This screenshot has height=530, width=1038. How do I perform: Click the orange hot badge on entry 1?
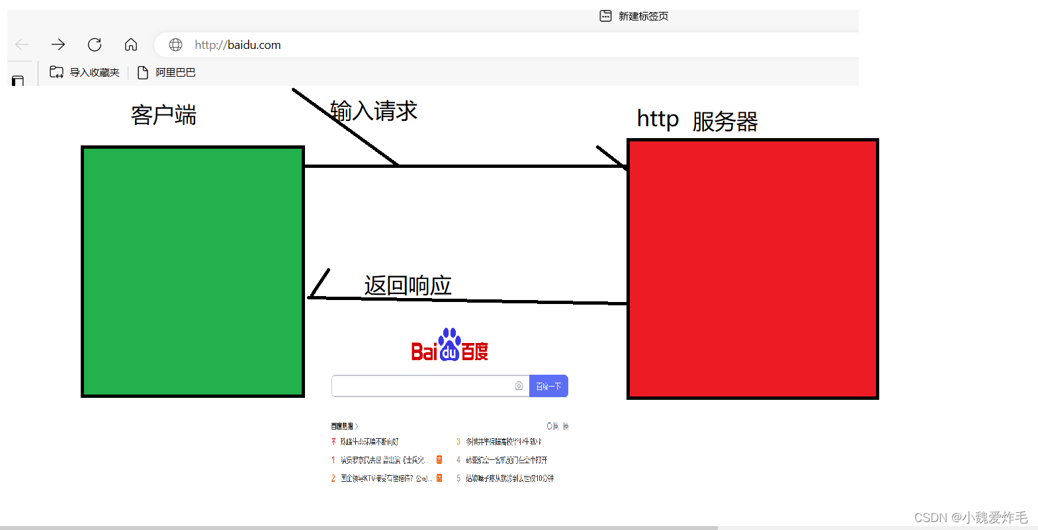coord(439,460)
